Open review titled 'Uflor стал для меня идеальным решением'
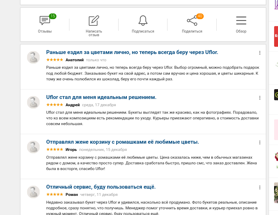 (101, 97)
